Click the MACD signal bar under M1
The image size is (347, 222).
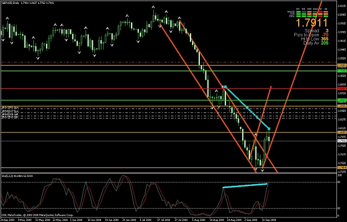[299, 12]
